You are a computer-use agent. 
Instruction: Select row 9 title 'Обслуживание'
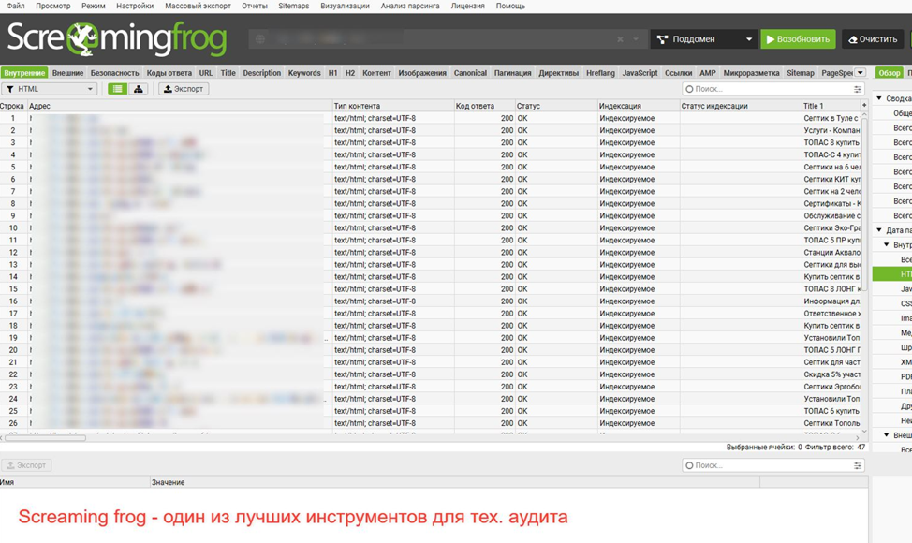point(831,215)
